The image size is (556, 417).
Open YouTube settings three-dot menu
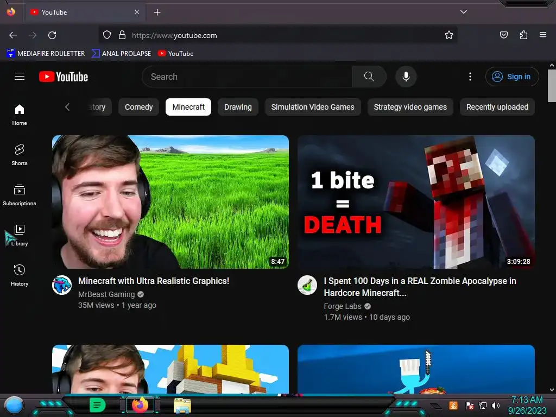point(470,77)
